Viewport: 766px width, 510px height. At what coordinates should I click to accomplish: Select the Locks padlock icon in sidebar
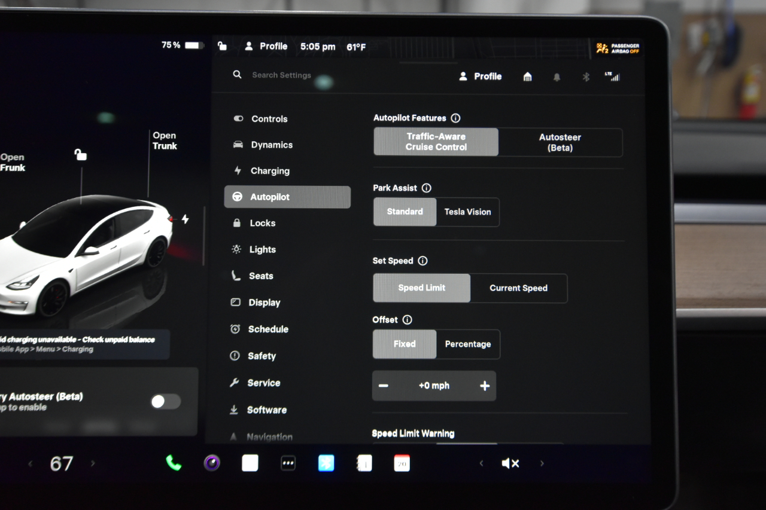pos(238,223)
